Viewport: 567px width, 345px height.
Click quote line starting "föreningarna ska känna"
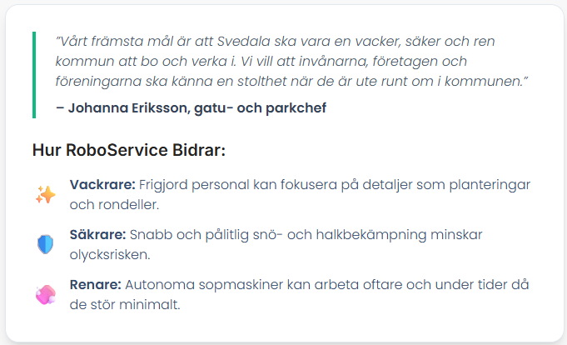(x=291, y=81)
